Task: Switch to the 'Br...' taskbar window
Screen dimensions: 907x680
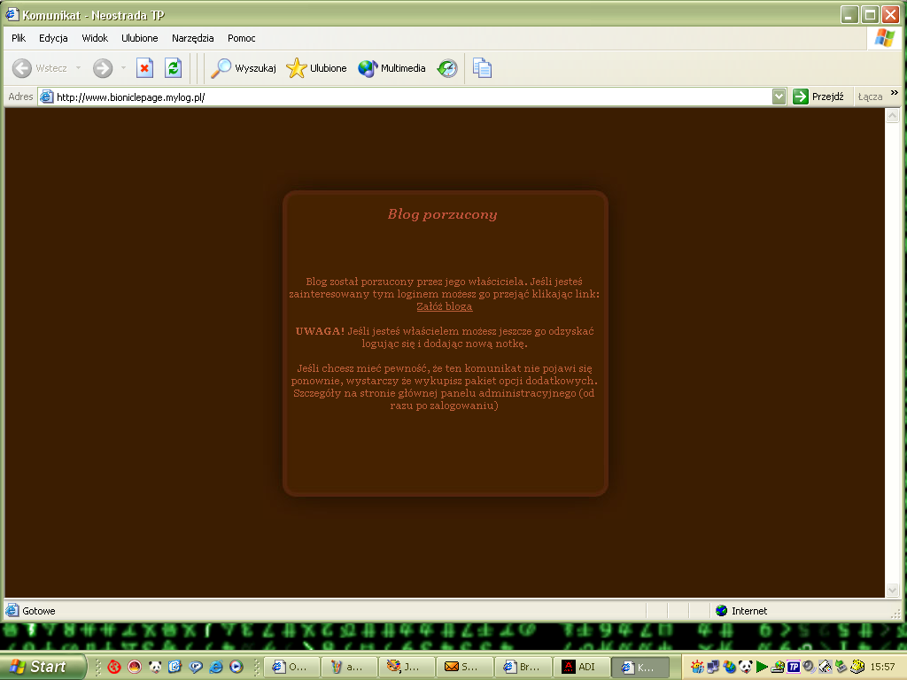Action: click(x=523, y=667)
